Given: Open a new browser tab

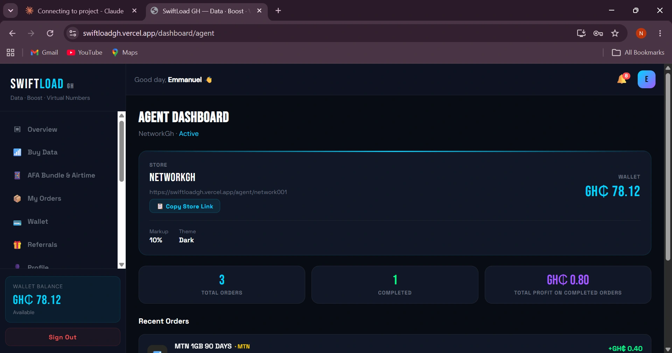Looking at the screenshot, I should [278, 11].
